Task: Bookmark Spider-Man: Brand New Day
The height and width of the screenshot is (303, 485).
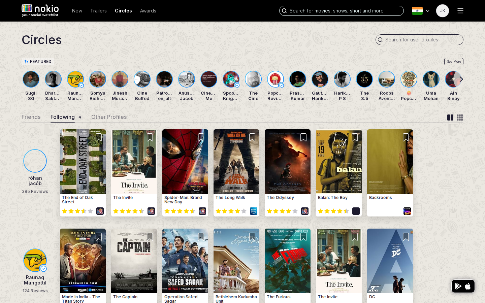Action: [x=201, y=137]
